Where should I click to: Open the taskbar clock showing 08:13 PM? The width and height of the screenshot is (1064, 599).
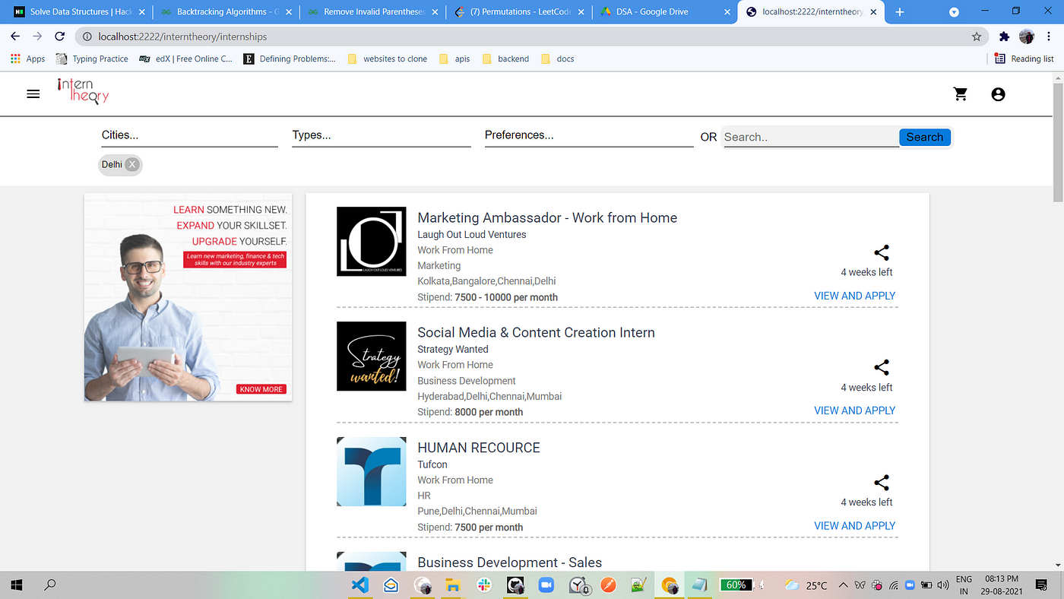point(1002,585)
